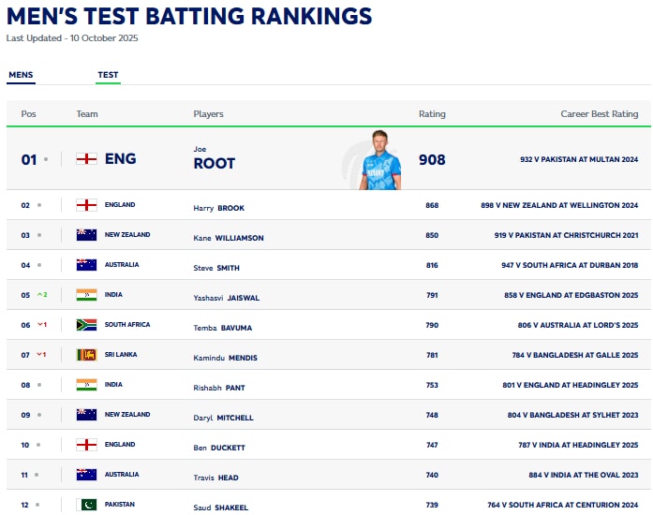
Task: Click the India flag for Yashasvi Jaiswal
Action: (86, 295)
